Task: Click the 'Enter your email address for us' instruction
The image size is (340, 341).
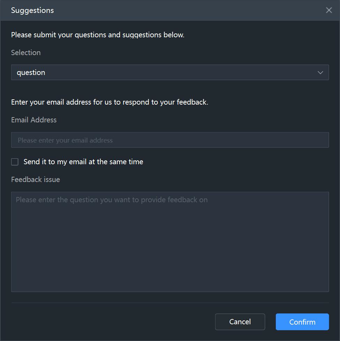Action: [x=109, y=102]
